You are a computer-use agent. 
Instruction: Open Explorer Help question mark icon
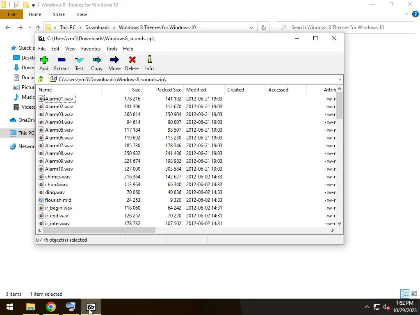[x=415, y=14]
